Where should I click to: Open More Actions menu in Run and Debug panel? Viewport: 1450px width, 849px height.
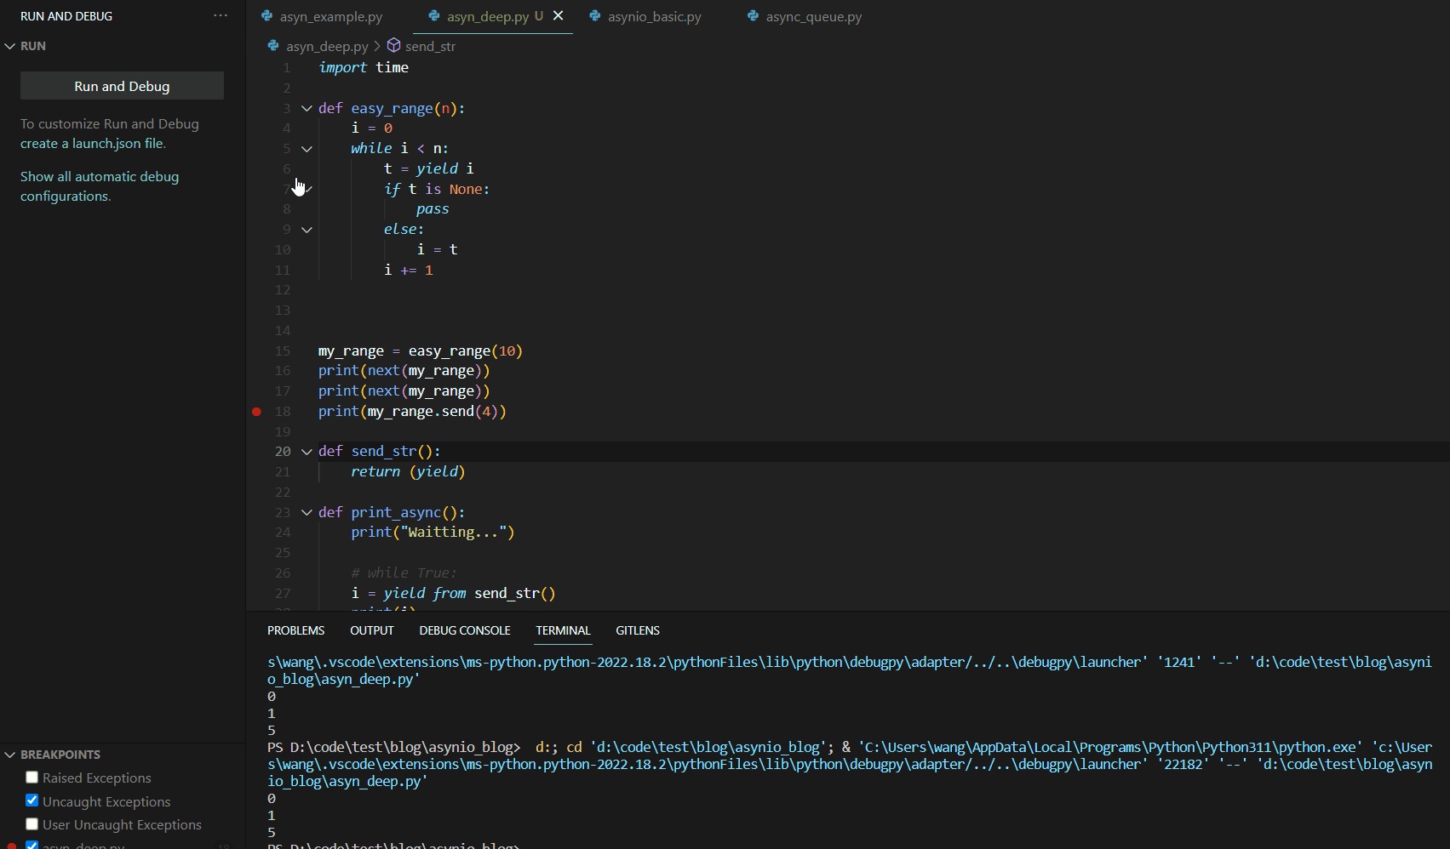pos(221,15)
